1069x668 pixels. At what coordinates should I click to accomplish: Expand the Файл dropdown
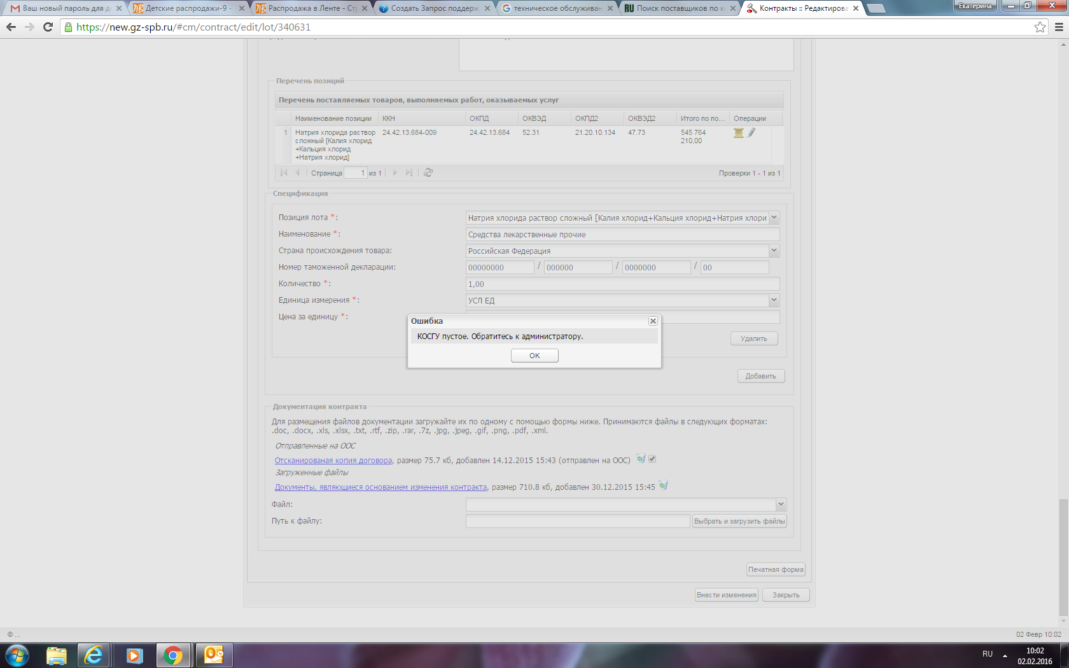(781, 504)
